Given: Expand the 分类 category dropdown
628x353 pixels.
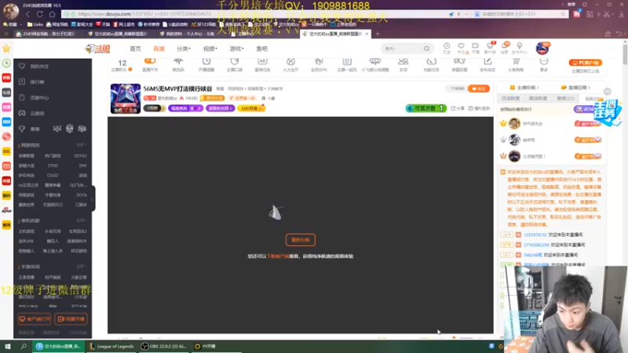Looking at the screenshot, I should pos(184,49).
